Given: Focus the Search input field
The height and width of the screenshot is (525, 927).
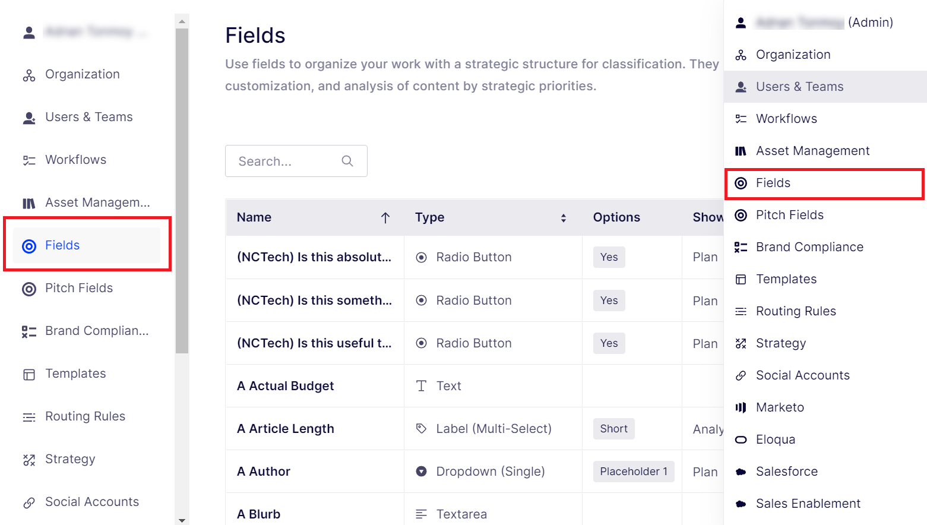Looking at the screenshot, I should pos(285,162).
